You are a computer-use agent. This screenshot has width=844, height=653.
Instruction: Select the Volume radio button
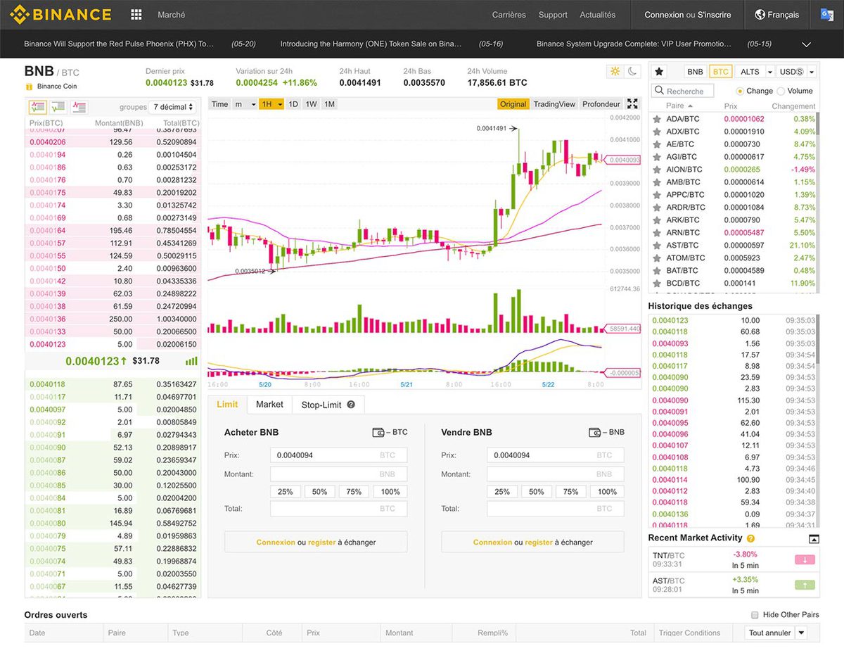(780, 91)
